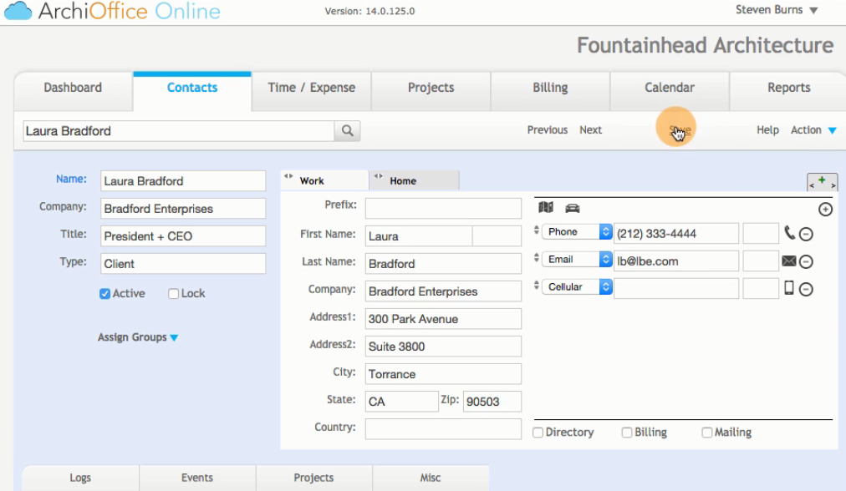Enable the Lock checkbox
This screenshot has height=491, width=846.
pos(174,294)
